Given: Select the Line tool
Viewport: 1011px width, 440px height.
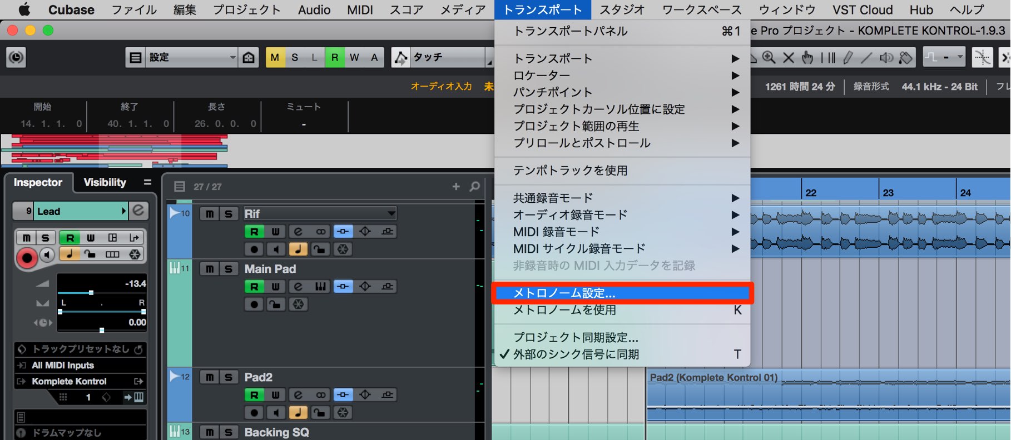Looking at the screenshot, I should pos(866,57).
